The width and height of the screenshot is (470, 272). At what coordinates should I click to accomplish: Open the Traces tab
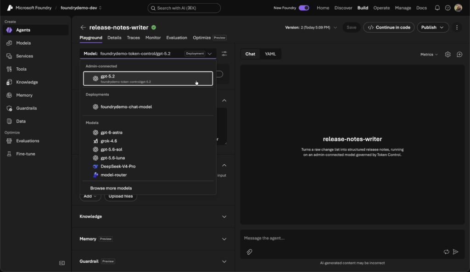[134, 38]
